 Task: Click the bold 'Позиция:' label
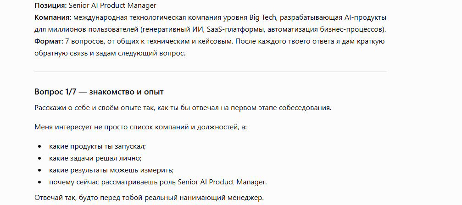pos(50,6)
